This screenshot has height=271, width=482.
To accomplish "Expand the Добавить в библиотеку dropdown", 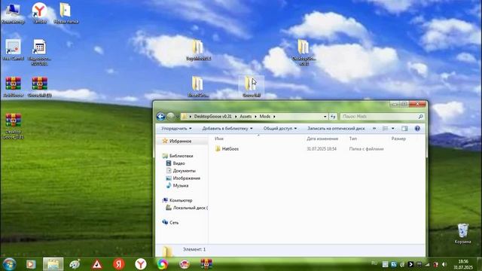I will click(x=227, y=129).
